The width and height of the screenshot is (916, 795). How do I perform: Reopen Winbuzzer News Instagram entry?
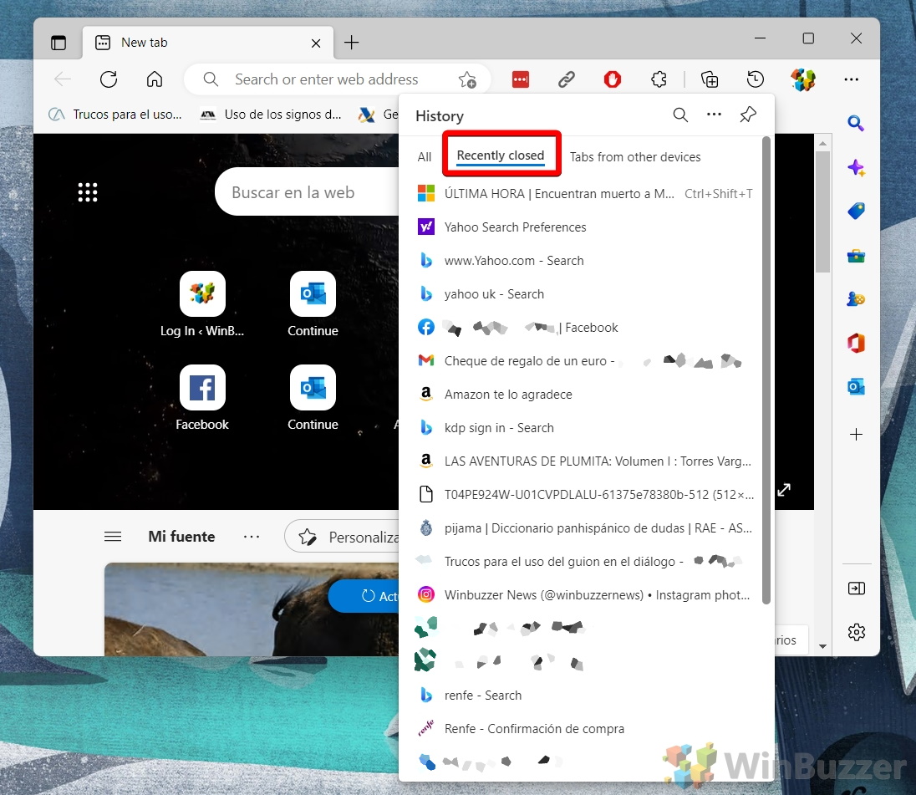pos(585,594)
